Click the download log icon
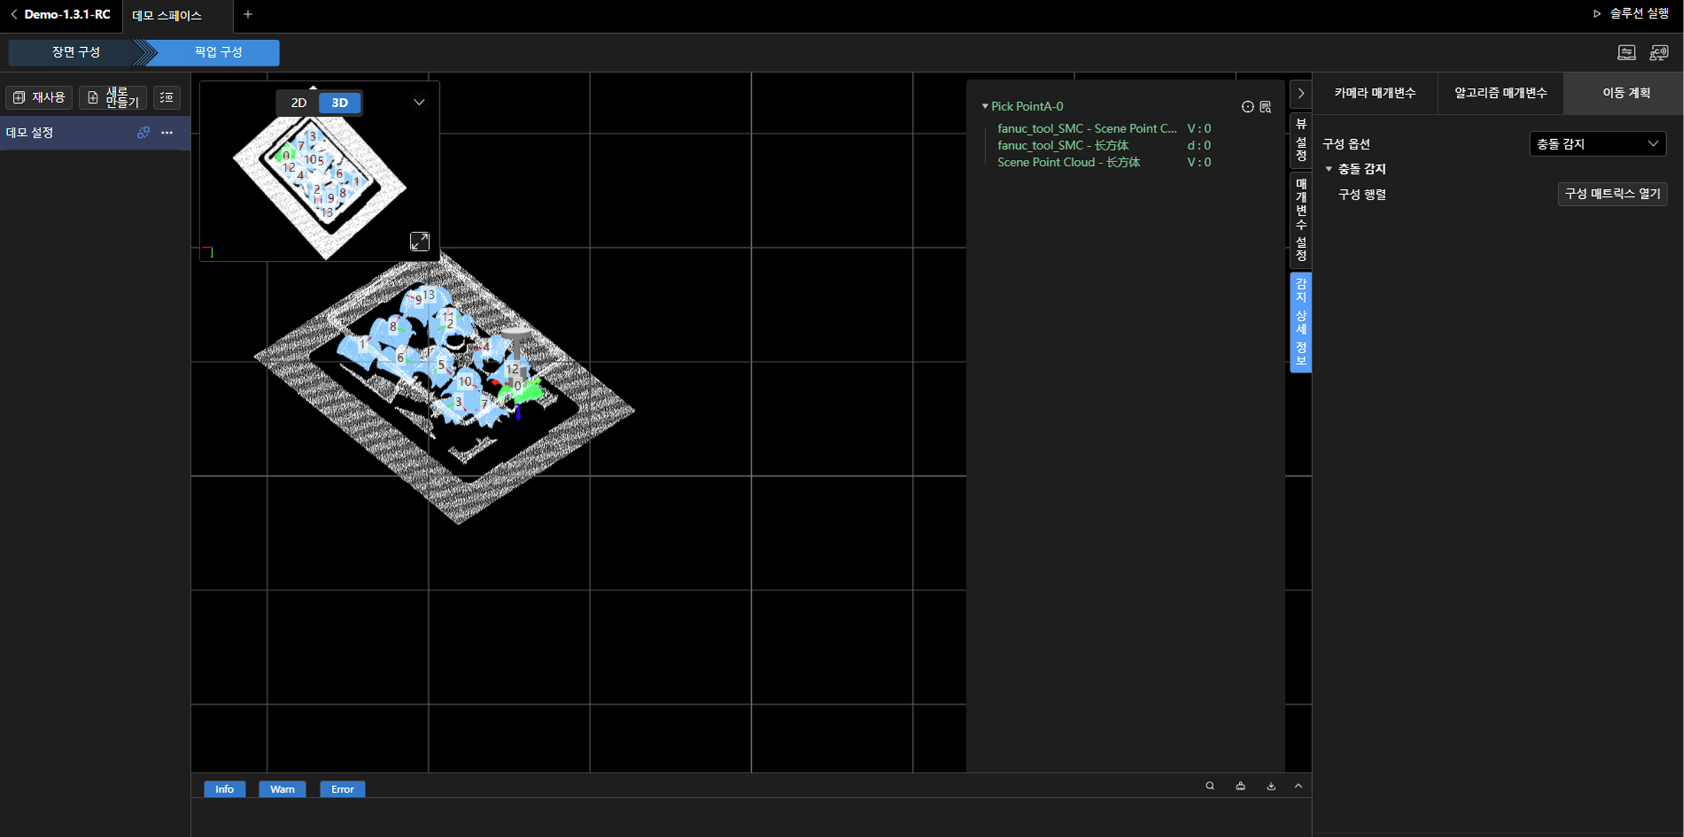Image resolution: width=1684 pixels, height=837 pixels. pyautogui.click(x=1271, y=786)
